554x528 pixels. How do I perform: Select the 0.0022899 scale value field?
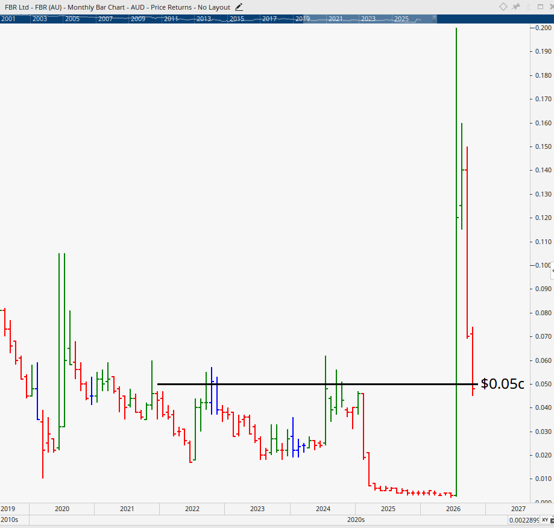pyautogui.click(x=524, y=520)
